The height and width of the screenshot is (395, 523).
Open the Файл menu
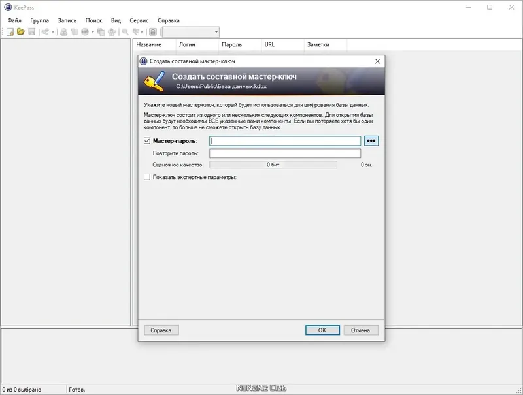coord(14,20)
